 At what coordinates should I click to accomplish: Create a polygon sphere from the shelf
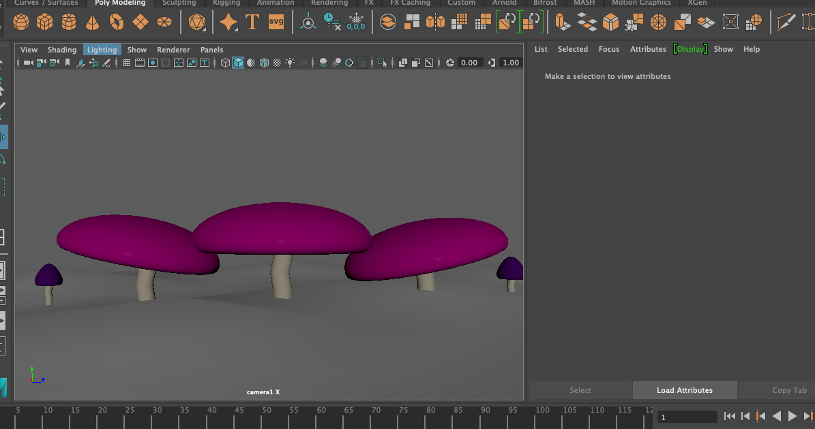point(21,22)
